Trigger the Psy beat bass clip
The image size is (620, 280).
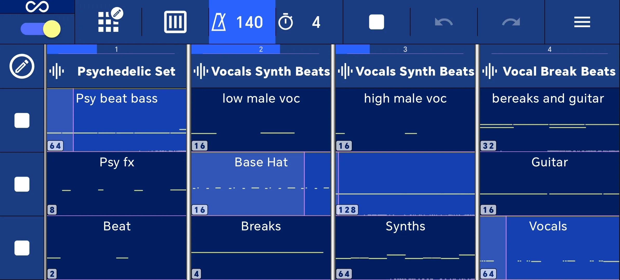coord(116,120)
